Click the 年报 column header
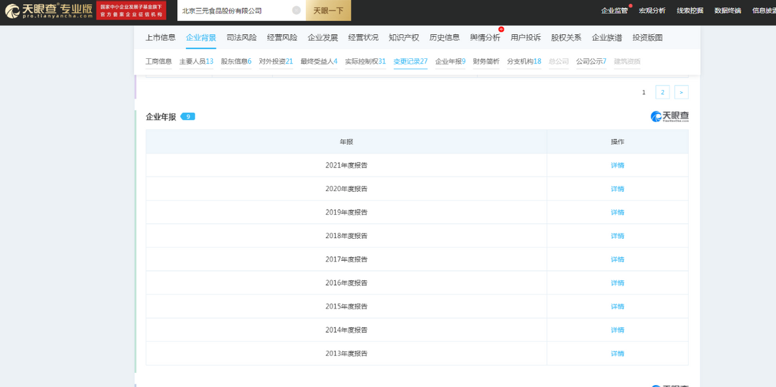Screen dimensions: 776x387 tap(347, 142)
